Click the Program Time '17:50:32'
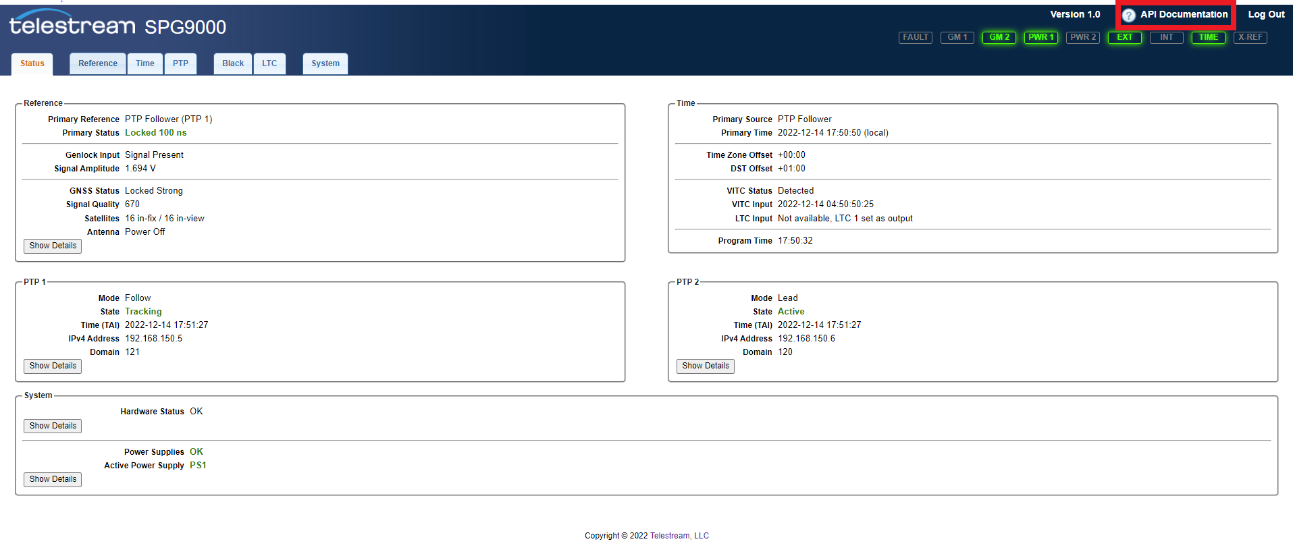This screenshot has height=554, width=1293. tap(795, 241)
